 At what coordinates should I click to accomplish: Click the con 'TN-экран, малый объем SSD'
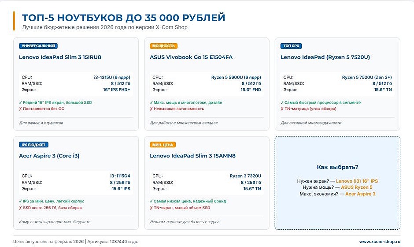coord(180,208)
